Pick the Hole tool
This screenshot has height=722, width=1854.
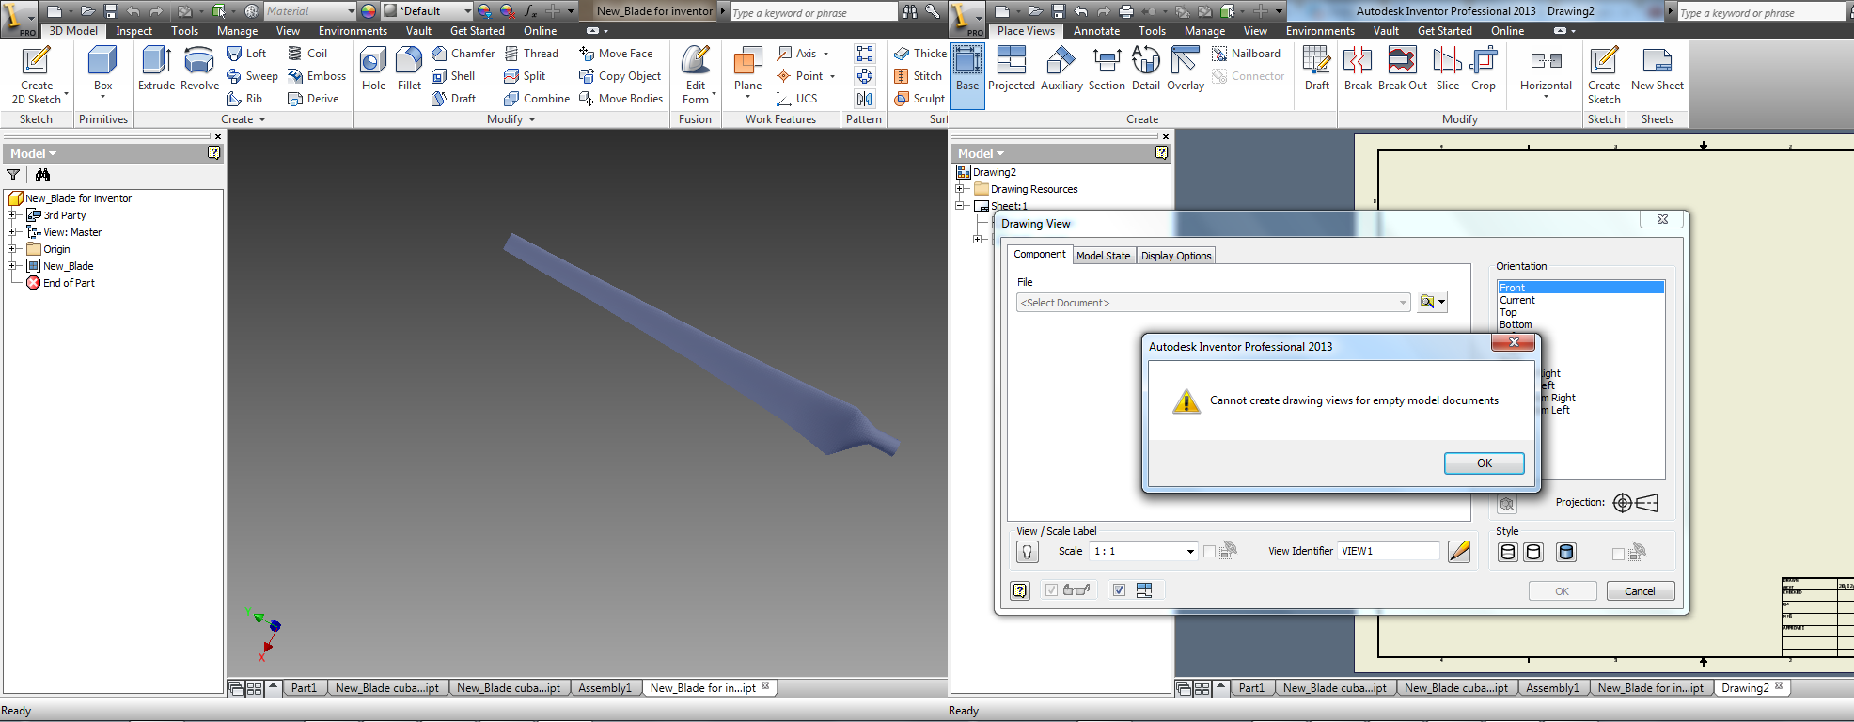373,70
